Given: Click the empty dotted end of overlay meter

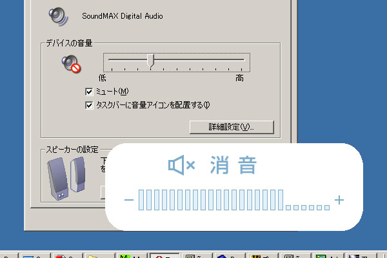Looking at the screenshot, I should coord(308,205).
